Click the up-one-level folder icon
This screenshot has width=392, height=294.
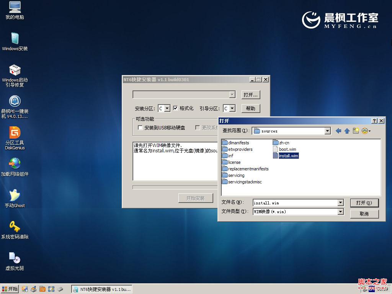(x=346, y=131)
